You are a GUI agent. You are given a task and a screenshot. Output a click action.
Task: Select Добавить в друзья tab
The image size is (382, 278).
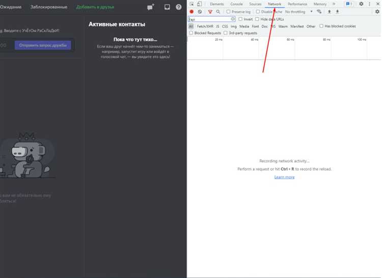[x=95, y=7]
